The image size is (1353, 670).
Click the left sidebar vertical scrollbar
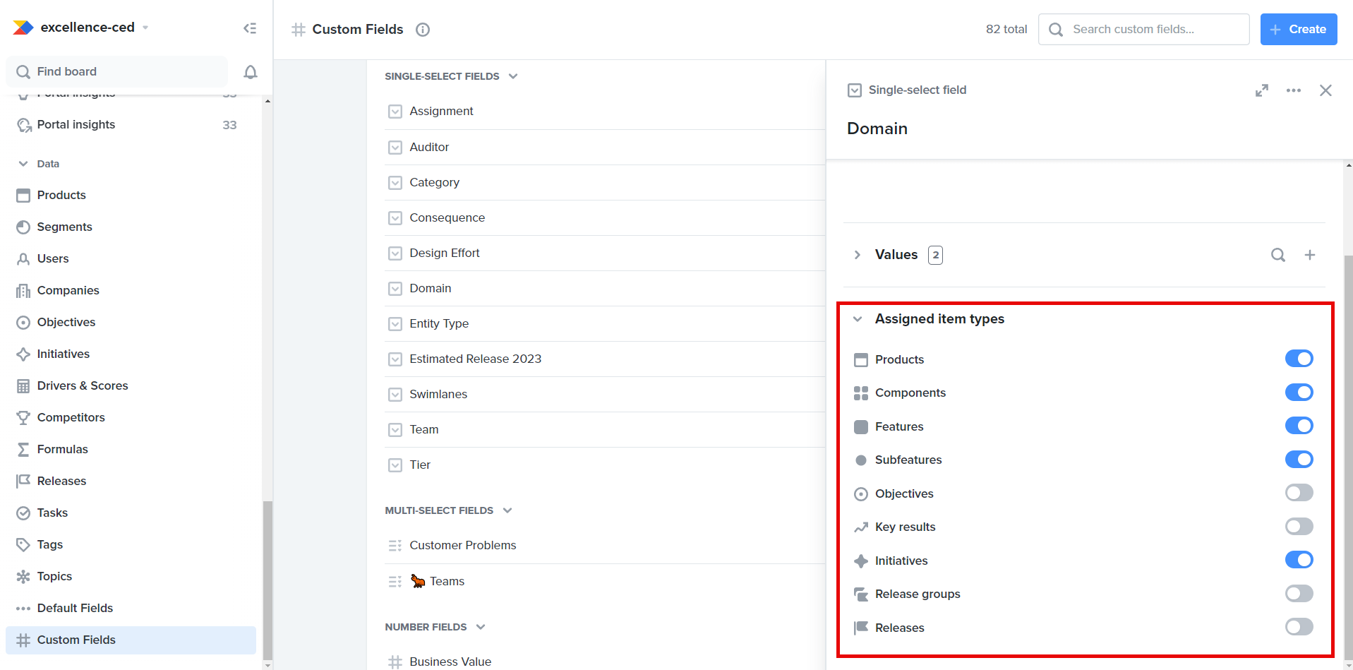(267, 579)
